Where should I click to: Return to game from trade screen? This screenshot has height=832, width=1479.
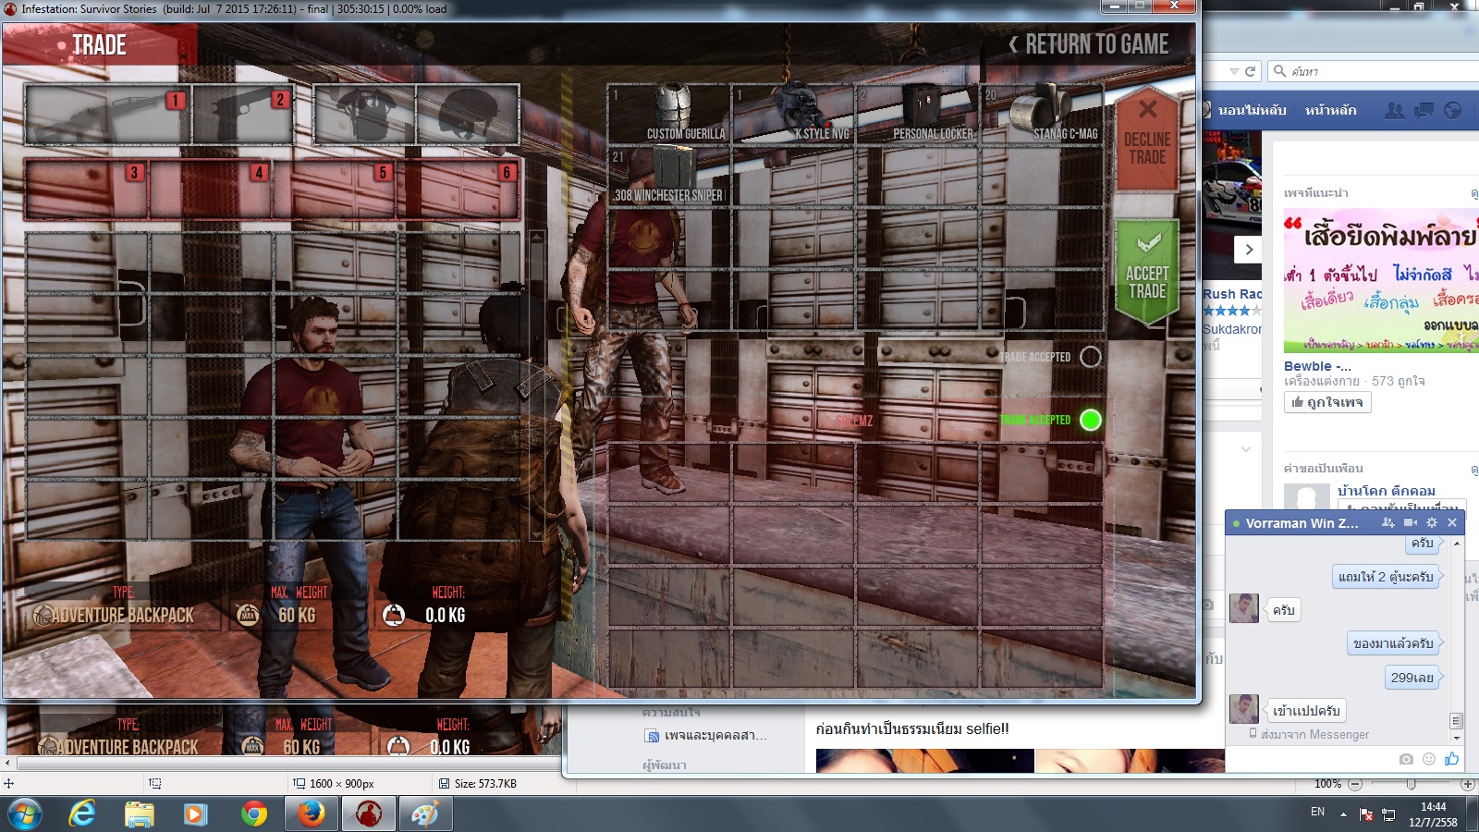(1089, 44)
